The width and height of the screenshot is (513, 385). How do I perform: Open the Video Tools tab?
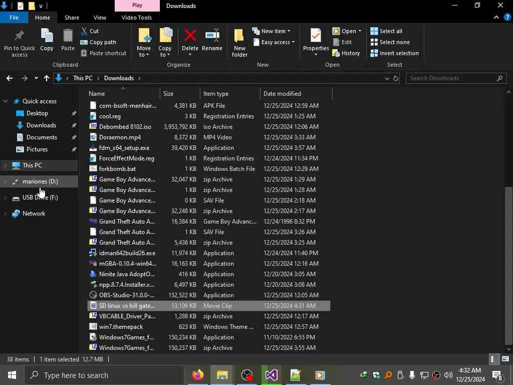tap(137, 18)
